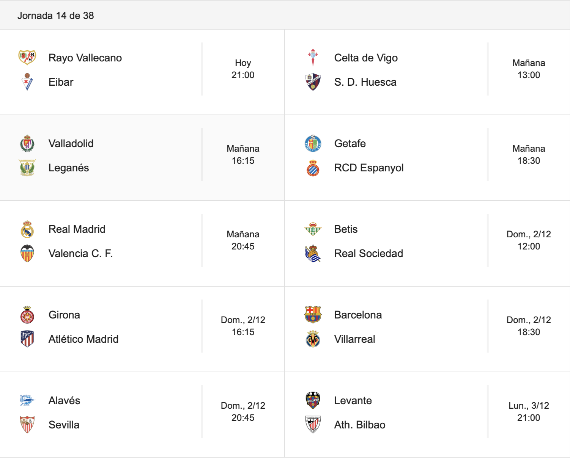Image resolution: width=570 pixels, height=458 pixels.
Task: Click the Eibar club badge
Action: pos(27,82)
